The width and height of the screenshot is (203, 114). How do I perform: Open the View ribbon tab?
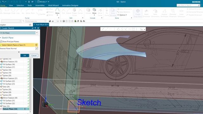pos(11,5)
